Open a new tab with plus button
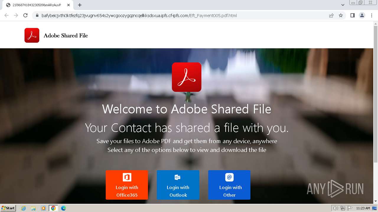The height and width of the screenshot is (212, 378). click(x=80, y=5)
